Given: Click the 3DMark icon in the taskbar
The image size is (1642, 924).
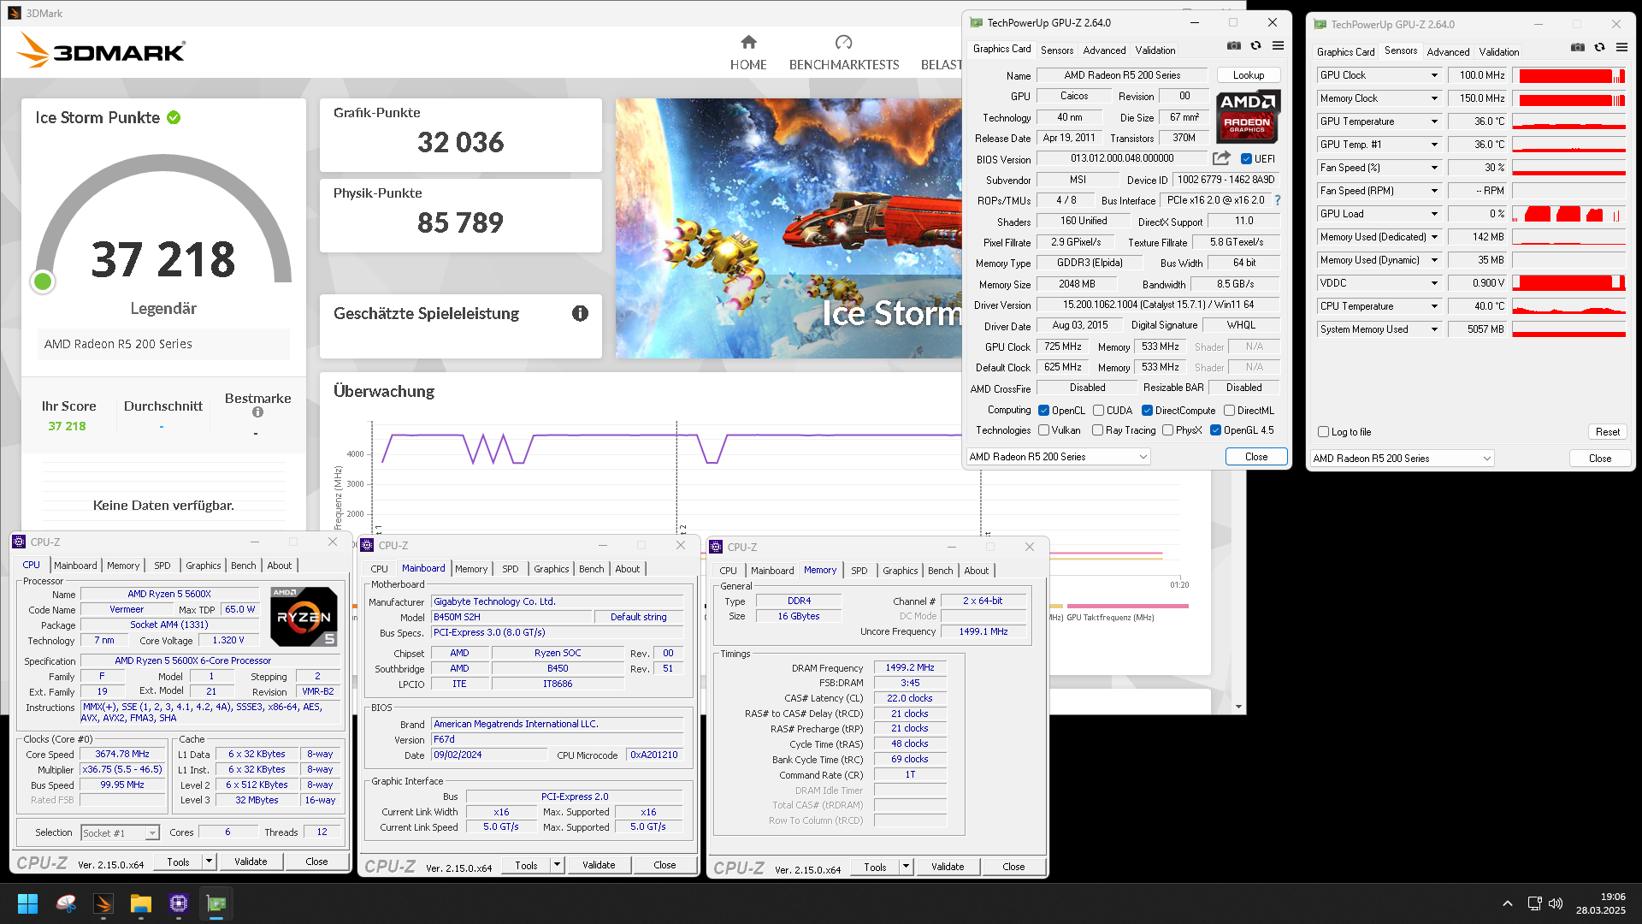Looking at the screenshot, I should [x=103, y=903].
